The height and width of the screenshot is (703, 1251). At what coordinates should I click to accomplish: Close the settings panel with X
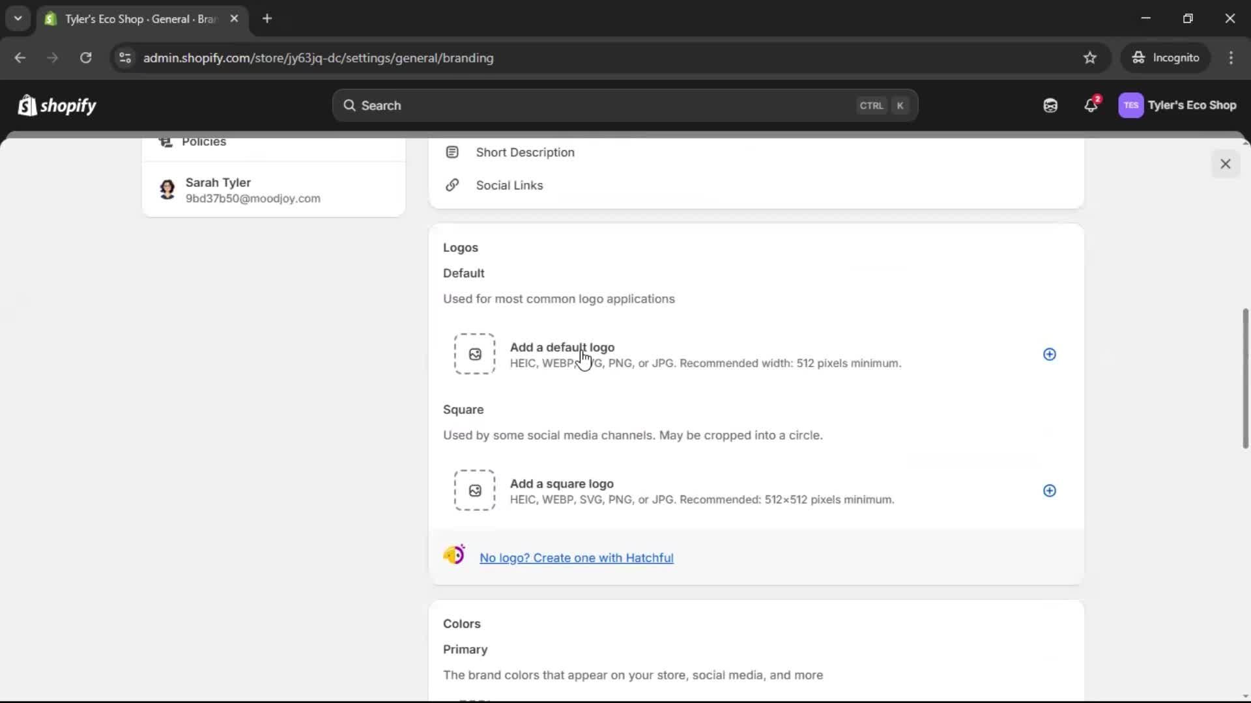point(1225,164)
